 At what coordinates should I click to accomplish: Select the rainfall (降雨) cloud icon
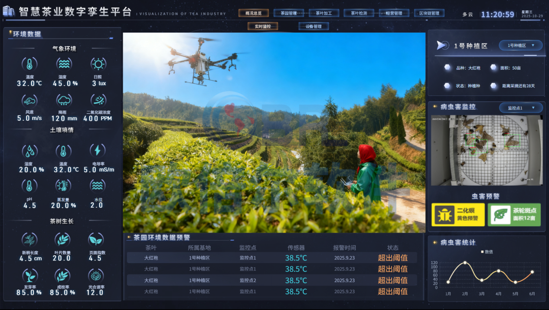click(64, 101)
